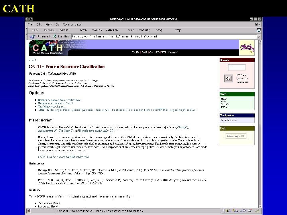The image size is (287, 215).
Task: Click Gene3D link in the Goto box
Action: (x=224, y=104)
